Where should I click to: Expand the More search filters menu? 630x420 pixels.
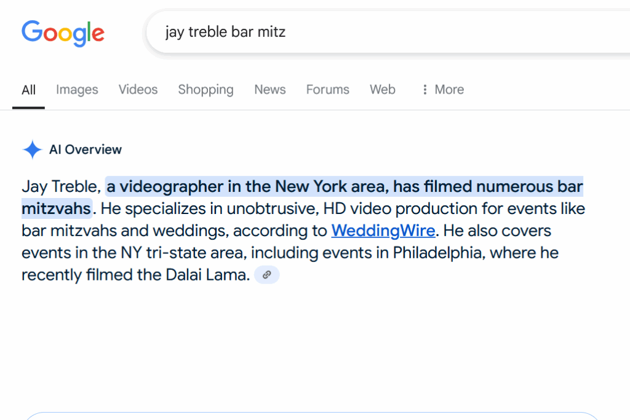(x=442, y=90)
